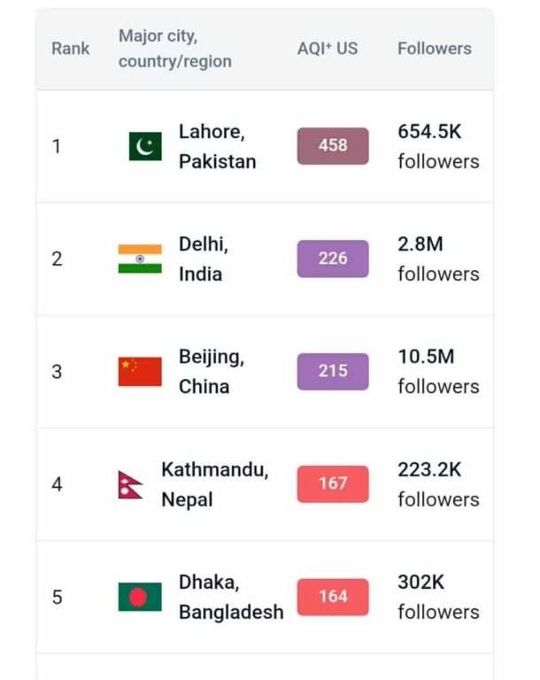Click the Rank column header

(x=71, y=49)
